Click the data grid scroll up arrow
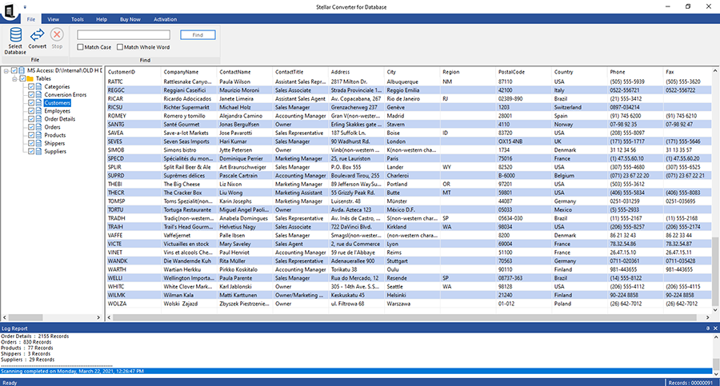Screen dimensions: 720x386 pos(715,71)
